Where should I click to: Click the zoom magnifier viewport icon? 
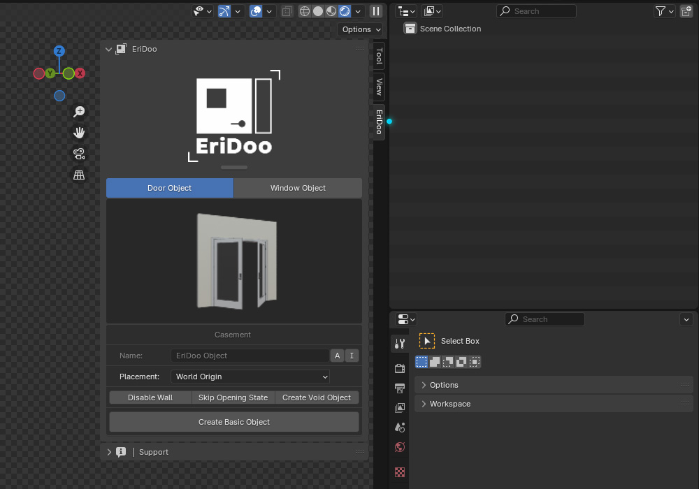point(79,112)
